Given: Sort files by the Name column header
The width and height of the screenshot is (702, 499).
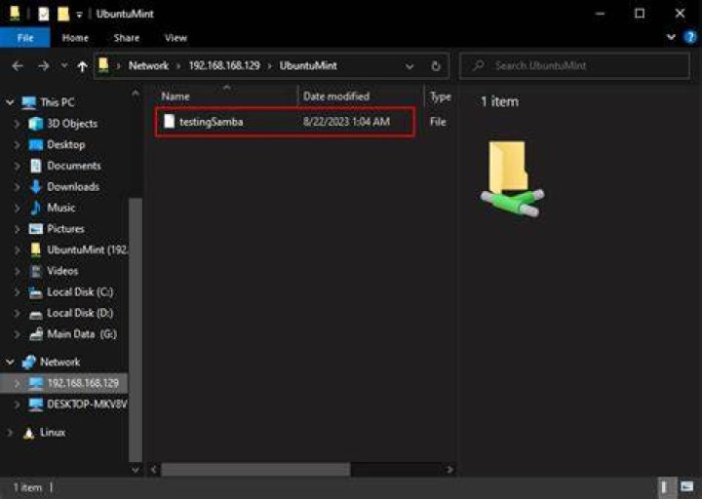Looking at the screenshot, I should (175, 96).
